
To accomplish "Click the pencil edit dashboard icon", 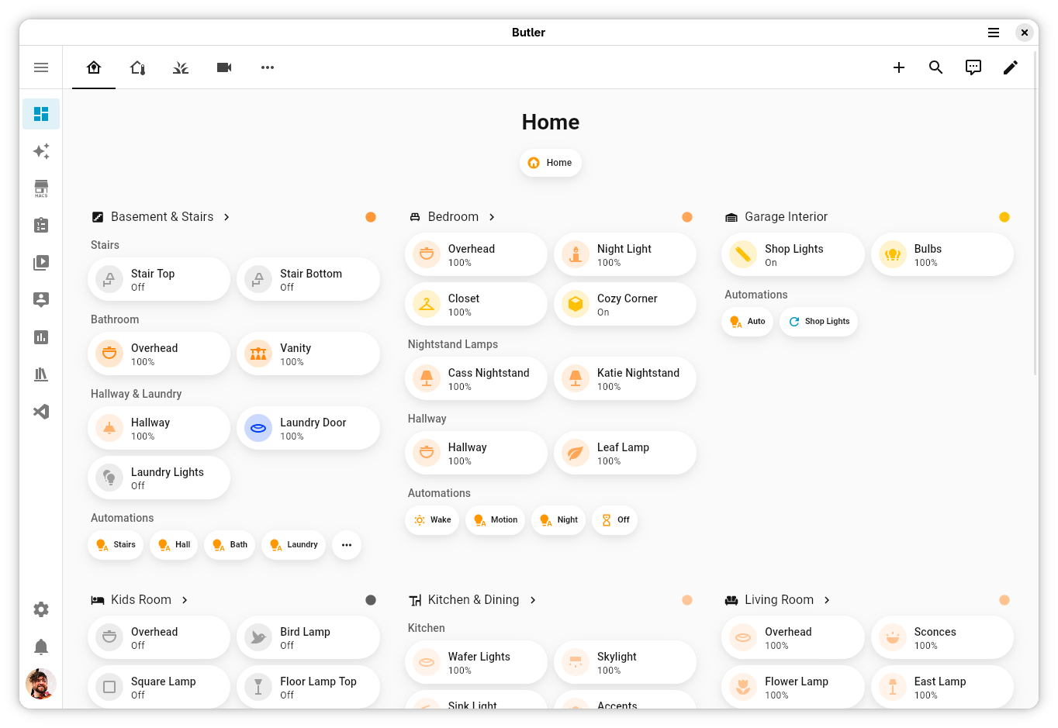I will tap(1011, 67).
